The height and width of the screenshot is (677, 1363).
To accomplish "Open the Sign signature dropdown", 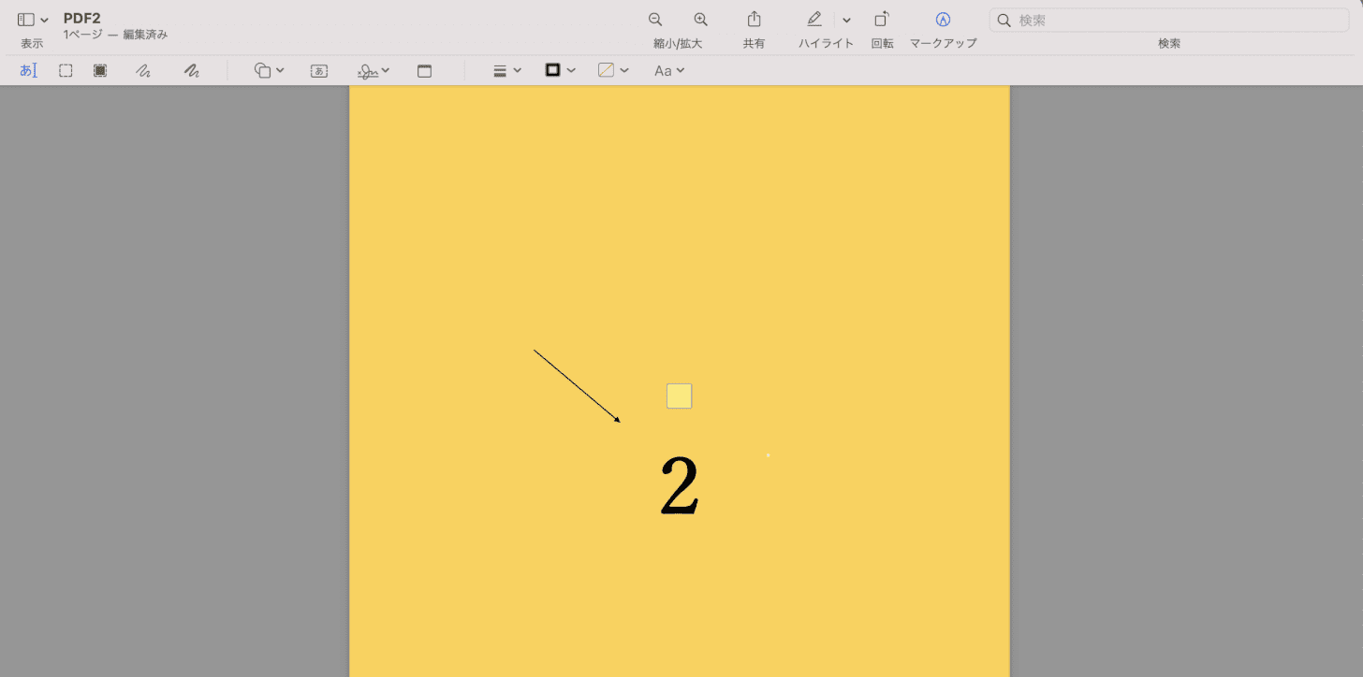I will [374, 70].
